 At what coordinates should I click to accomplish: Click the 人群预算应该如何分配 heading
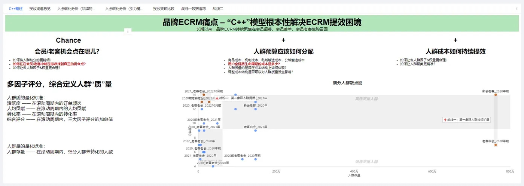click(x=283, y=51)
